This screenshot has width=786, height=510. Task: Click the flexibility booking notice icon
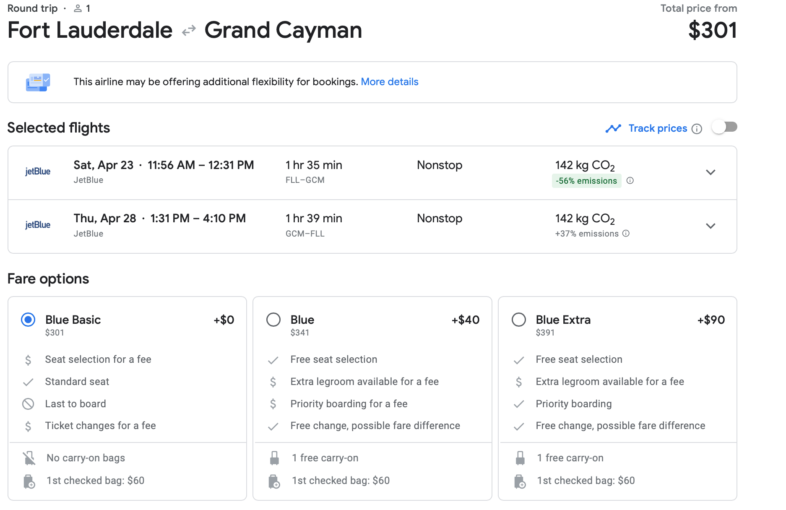38,82
